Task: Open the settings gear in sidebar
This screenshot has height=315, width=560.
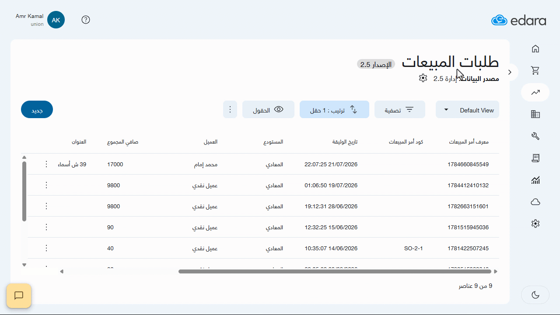Action: 535,224
